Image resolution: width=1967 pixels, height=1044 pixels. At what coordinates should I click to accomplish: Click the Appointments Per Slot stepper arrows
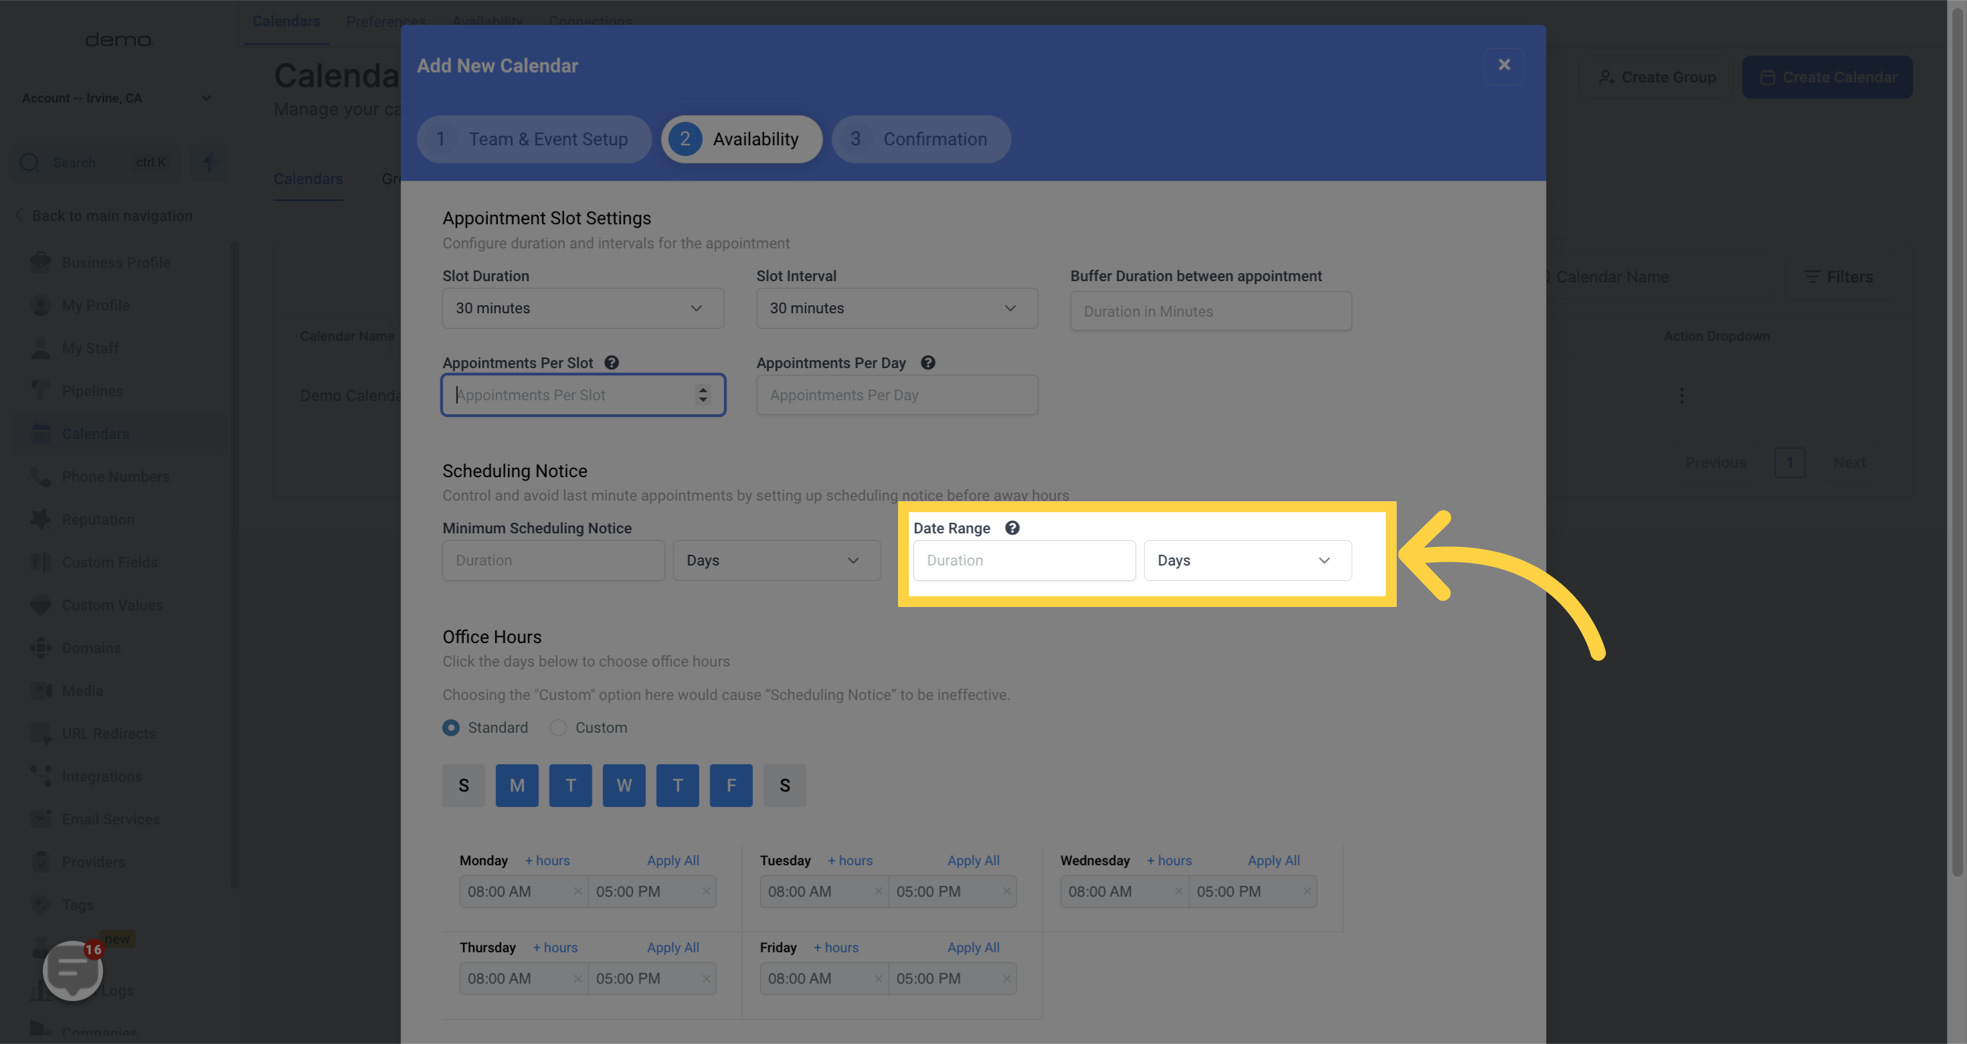pyautogui.click(x=703, y=395)
